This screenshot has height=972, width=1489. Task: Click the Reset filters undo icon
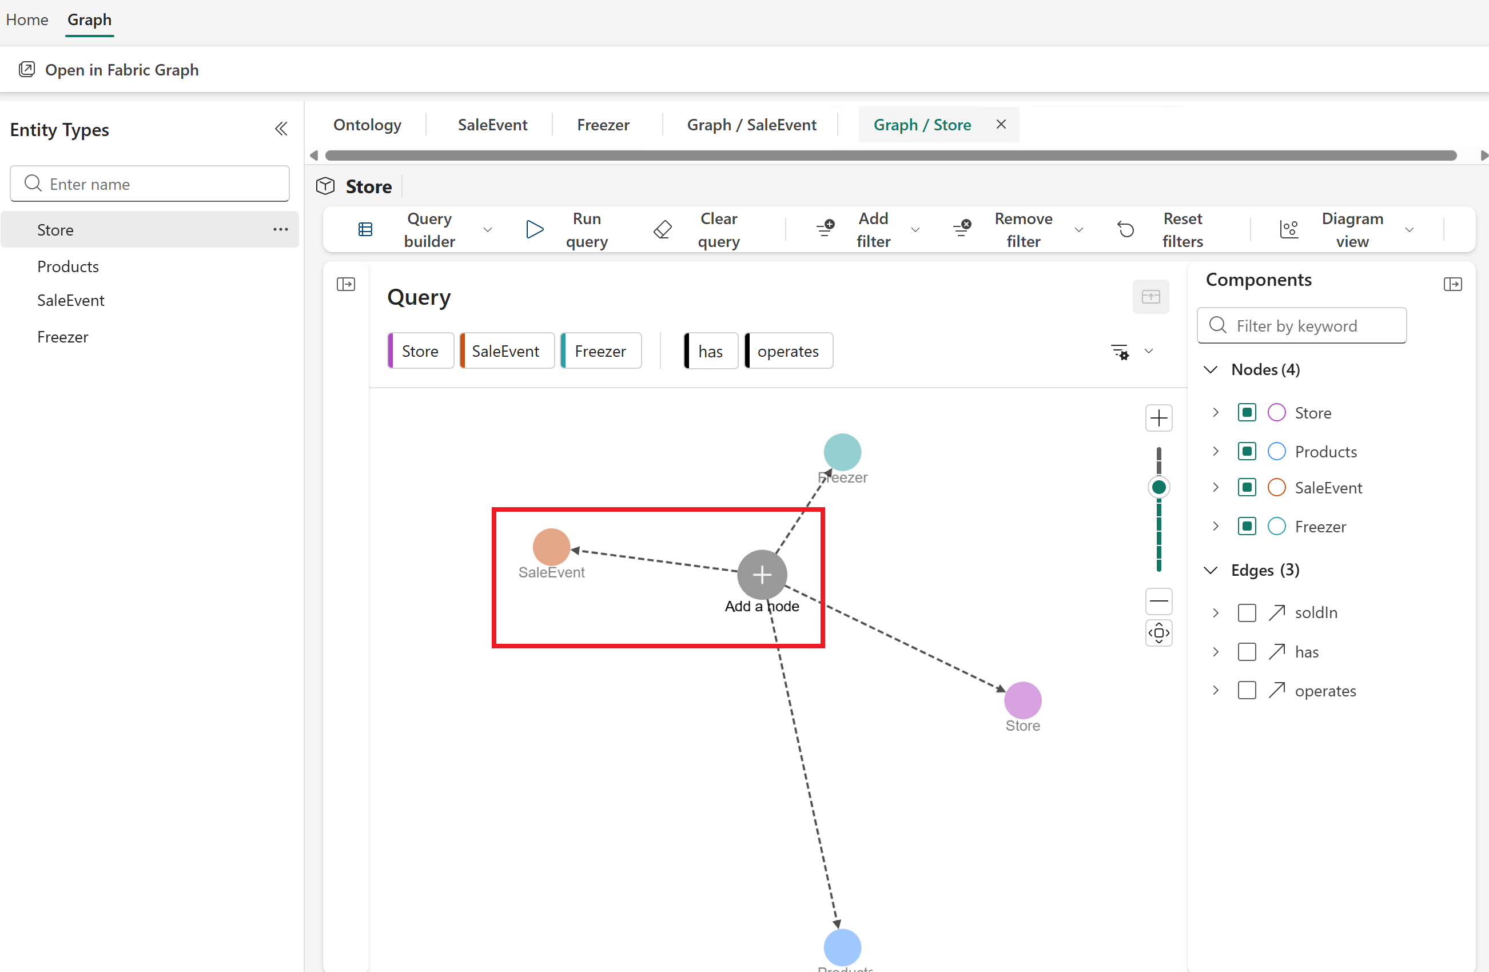tap(1125, 229)
